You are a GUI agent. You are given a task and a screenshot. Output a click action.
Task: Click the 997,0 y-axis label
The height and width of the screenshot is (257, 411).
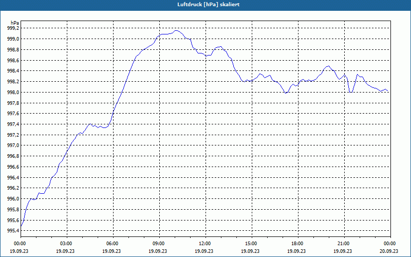pyautogui.click(x=13, y=145)
